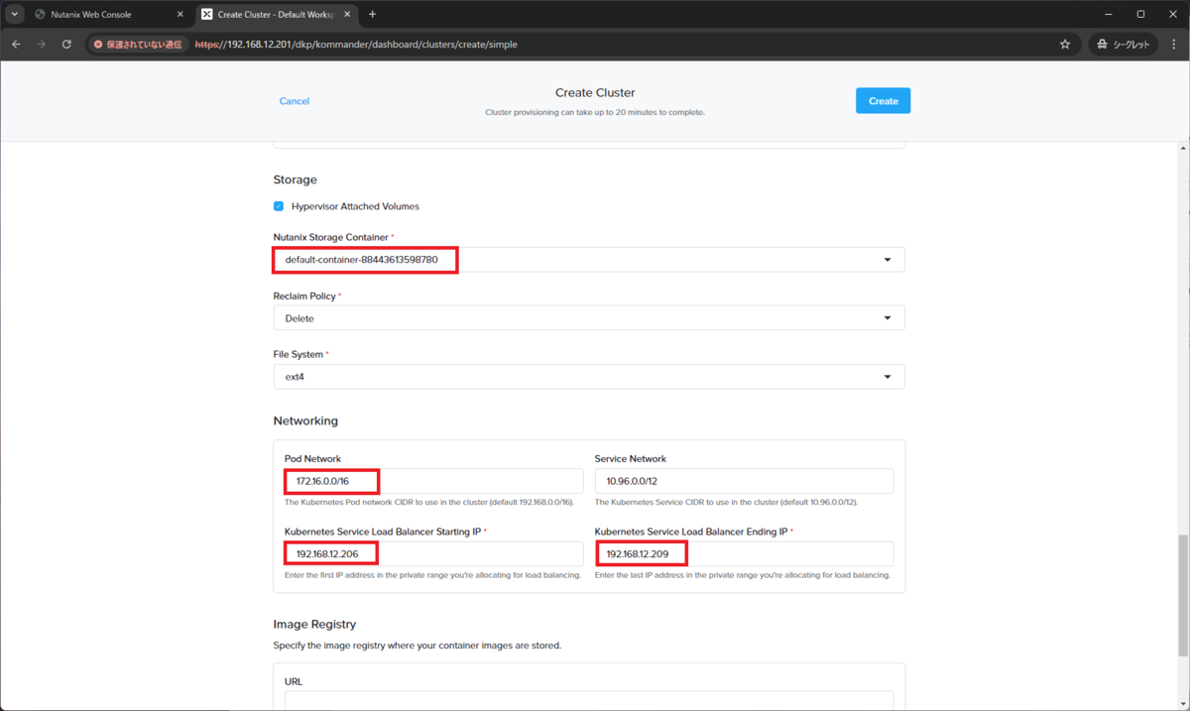This screenshot has width=1190, height=711.
Task: Click the Storage section heading
Action: tap(295, 179)
